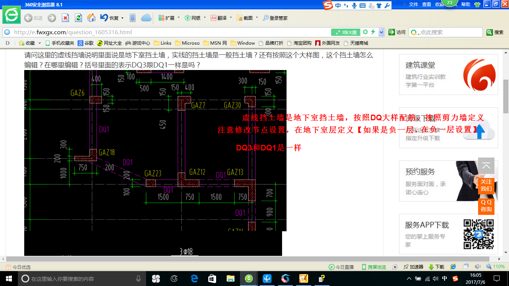Viewport: 509px width, 286px height.
Task: Open the 查看 menu
Action: tap(427, 4)
